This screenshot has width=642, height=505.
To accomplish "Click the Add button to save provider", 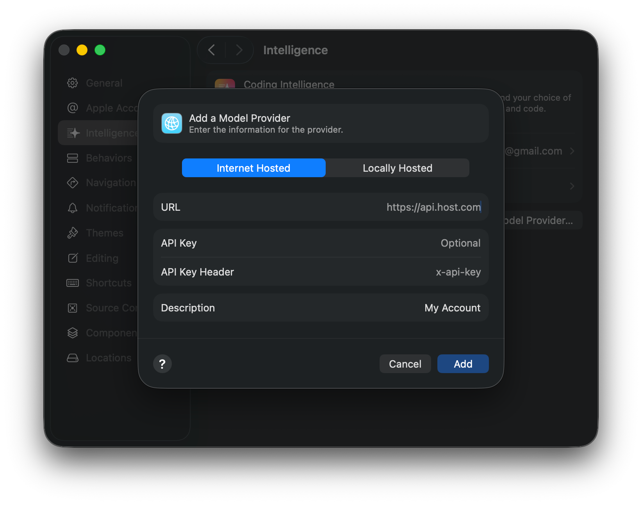I will coord(463,363).
